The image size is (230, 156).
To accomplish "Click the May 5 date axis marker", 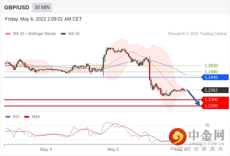I will (x=113, y=149).
